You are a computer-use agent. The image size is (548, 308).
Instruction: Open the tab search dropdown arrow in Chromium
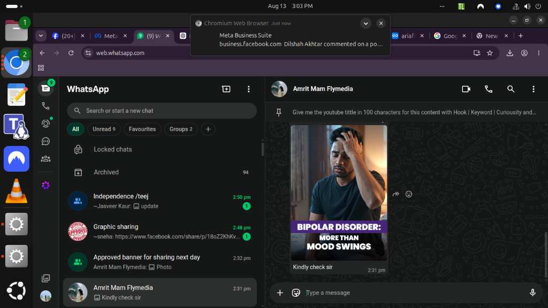point(41,36)
